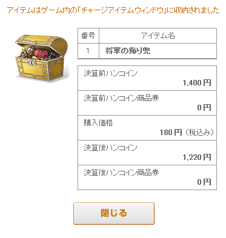Select the 将軍の飾り兜 item name
Viewport: 226px width, 238px height.
click(128, 51)
